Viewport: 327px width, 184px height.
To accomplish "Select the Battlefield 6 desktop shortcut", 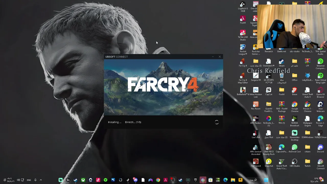I will (243, 91).
